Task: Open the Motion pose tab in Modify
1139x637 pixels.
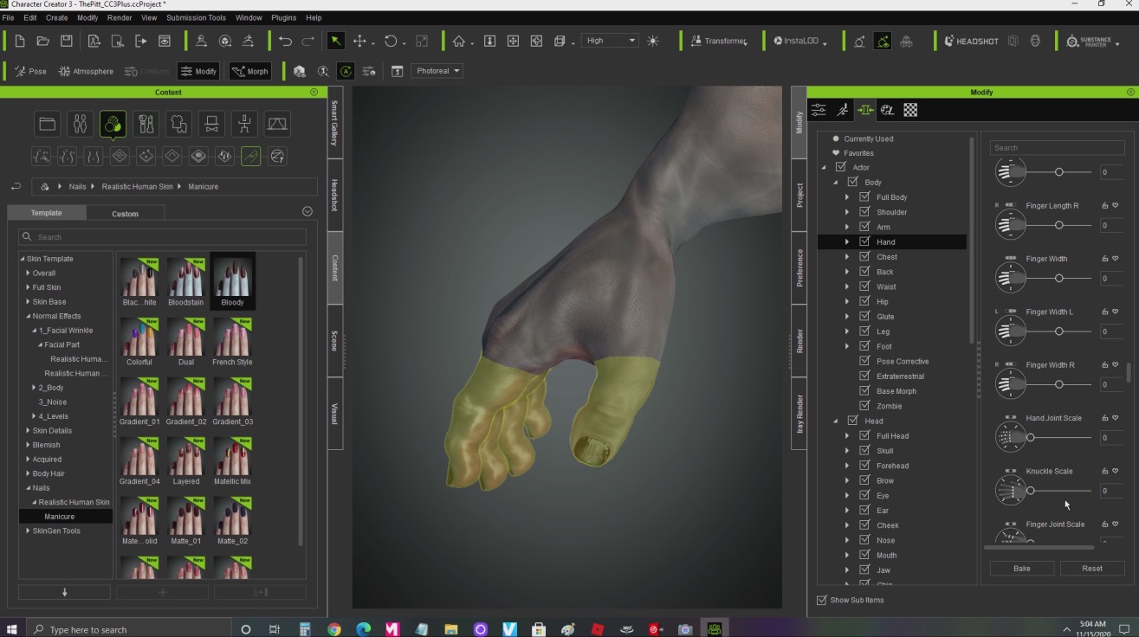Action: 842,110
